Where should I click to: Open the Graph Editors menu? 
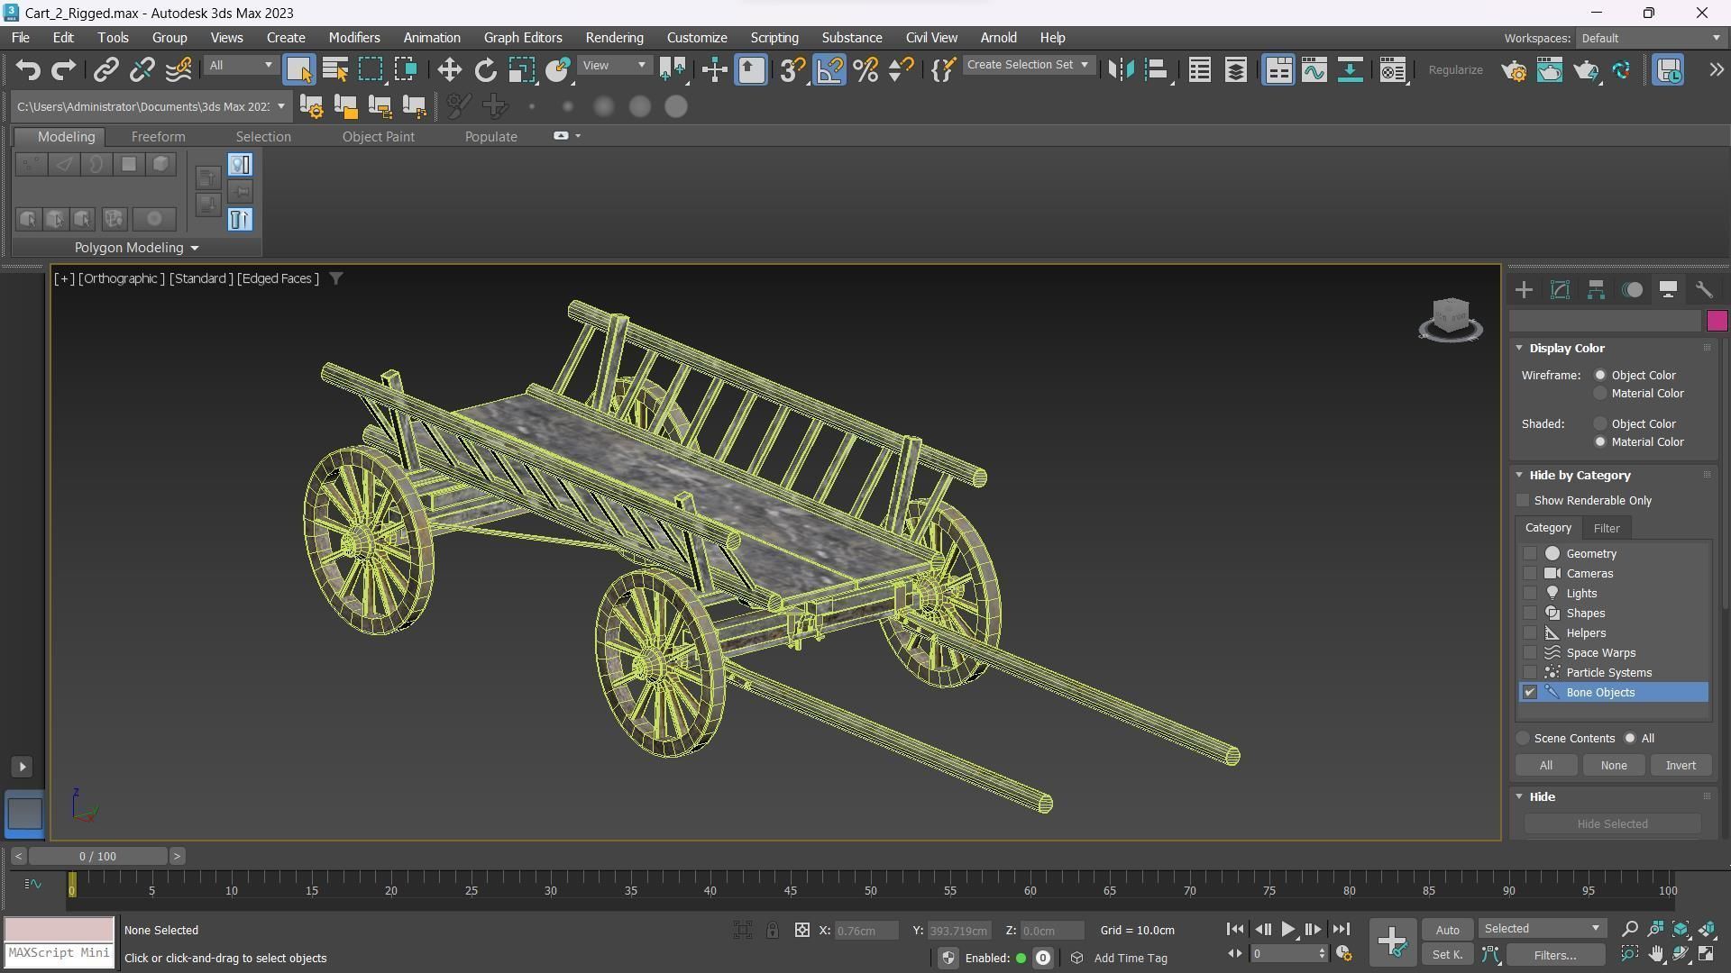(523, 38)
